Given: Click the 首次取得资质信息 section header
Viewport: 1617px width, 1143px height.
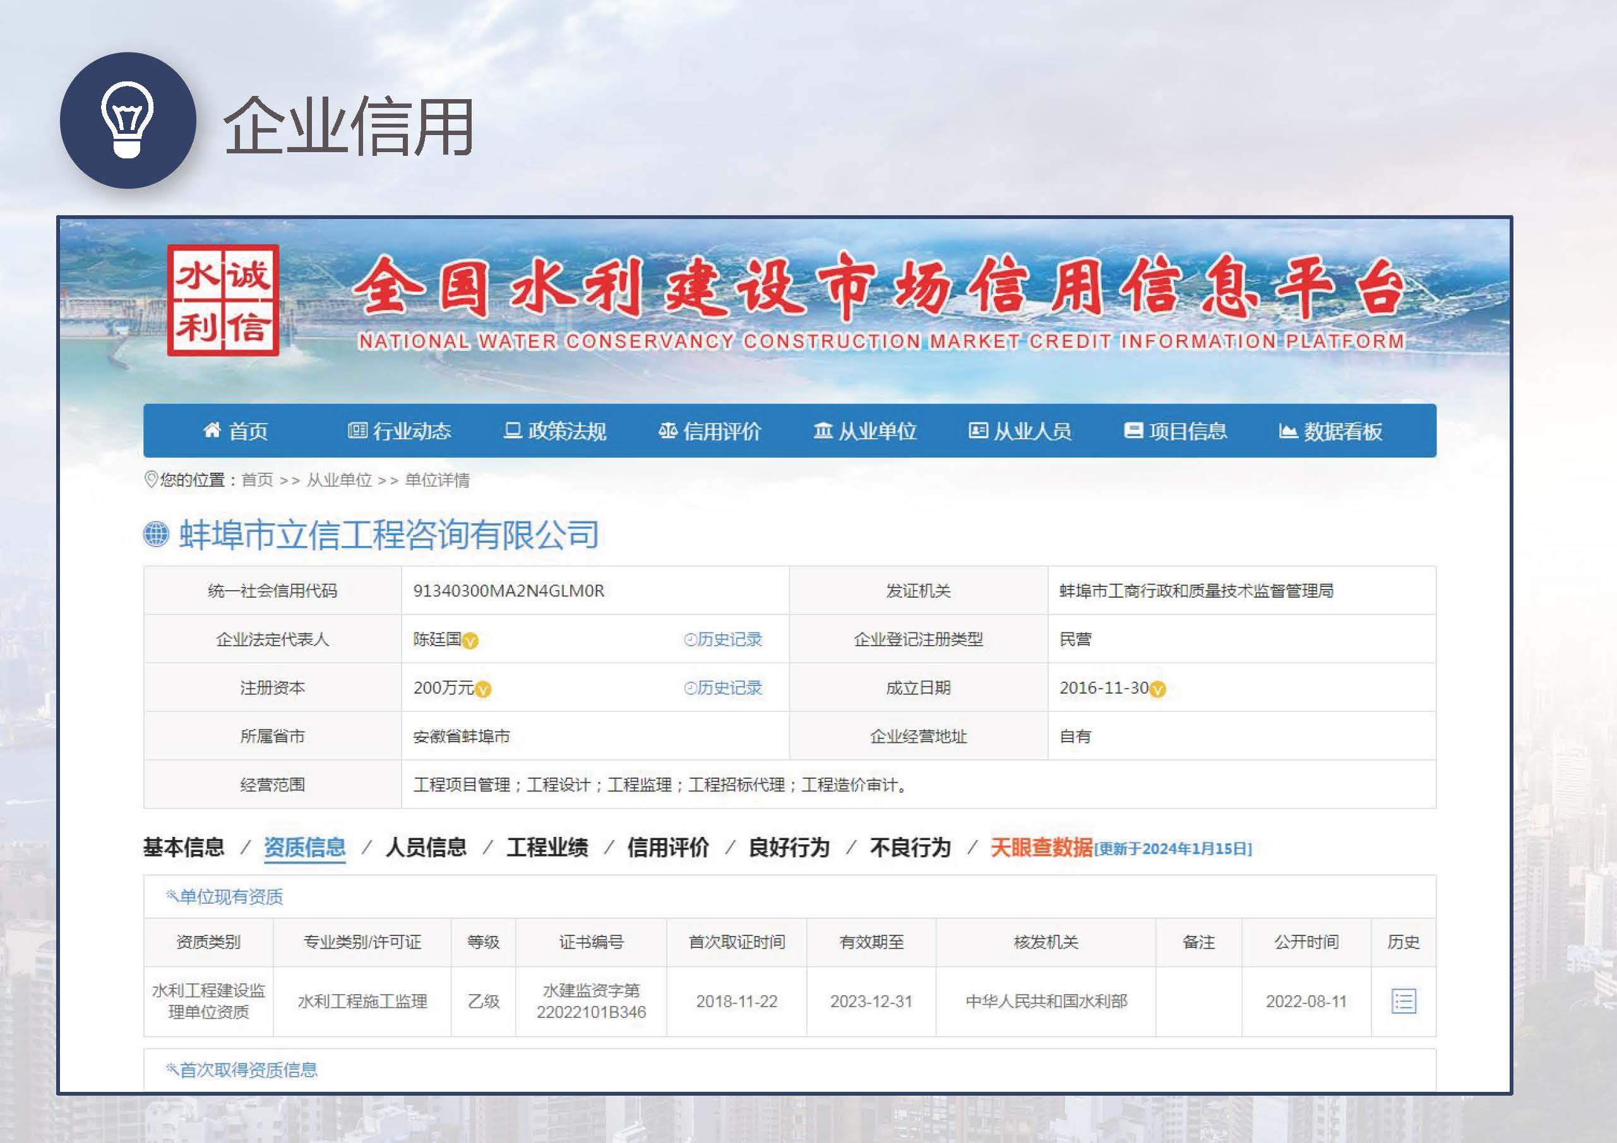Looking at the screenshot, I should (x=242, y=1069).
